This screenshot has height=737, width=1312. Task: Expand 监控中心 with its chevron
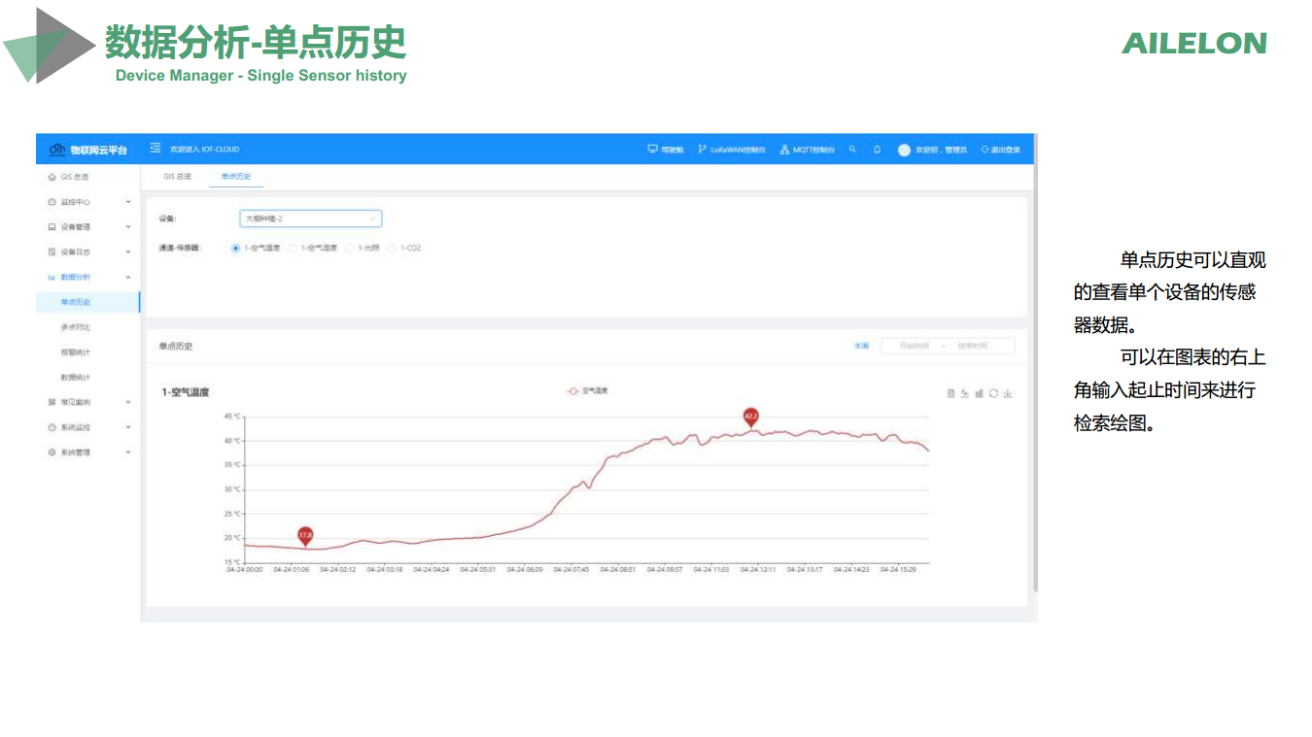coord(128,202)
